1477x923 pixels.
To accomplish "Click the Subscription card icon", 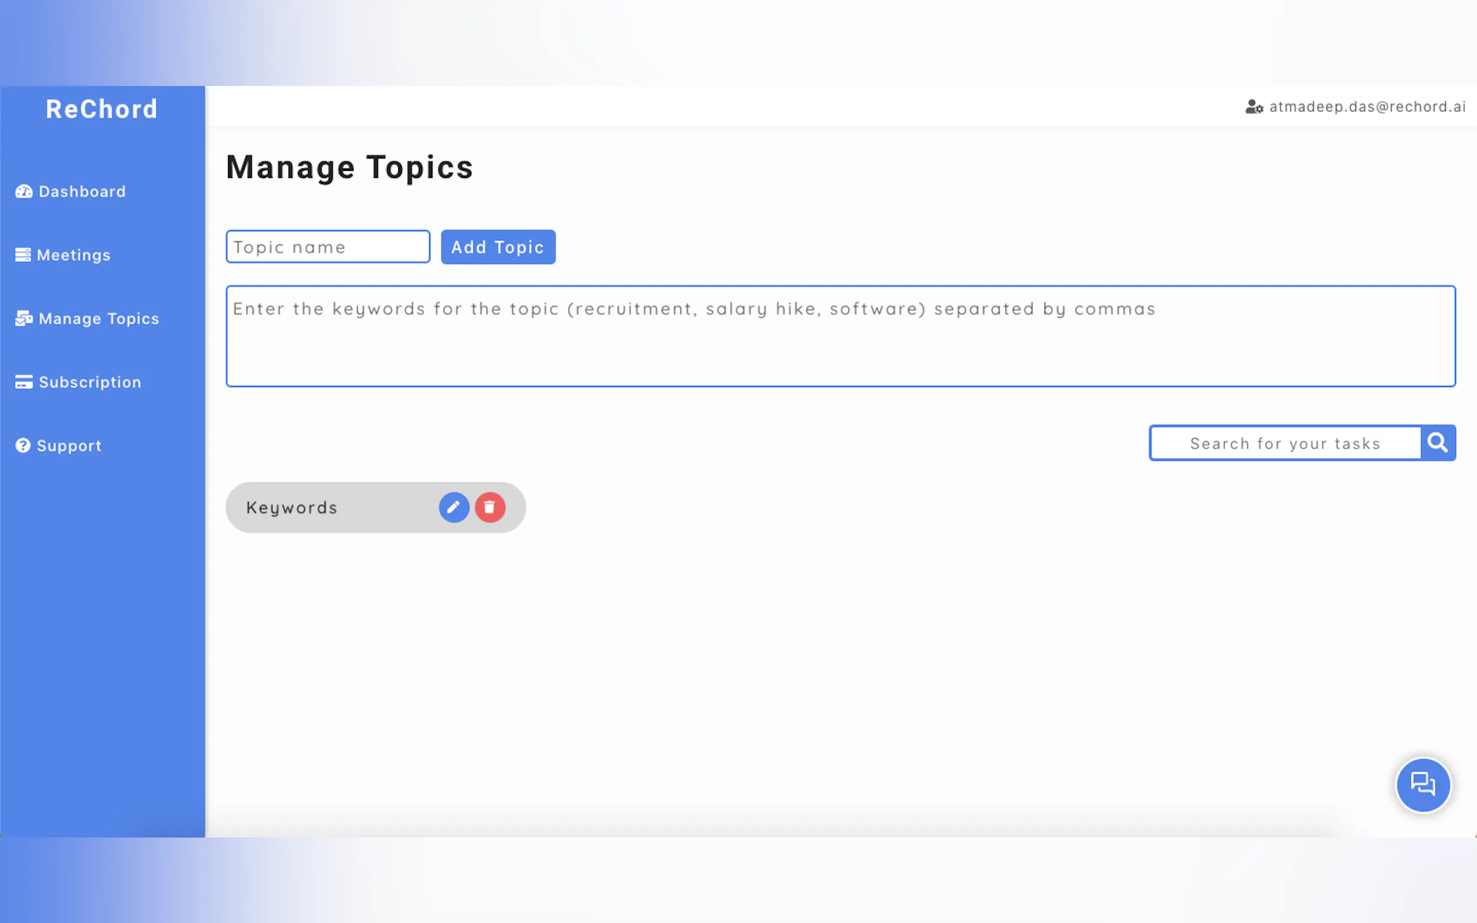I will point(24,382).
